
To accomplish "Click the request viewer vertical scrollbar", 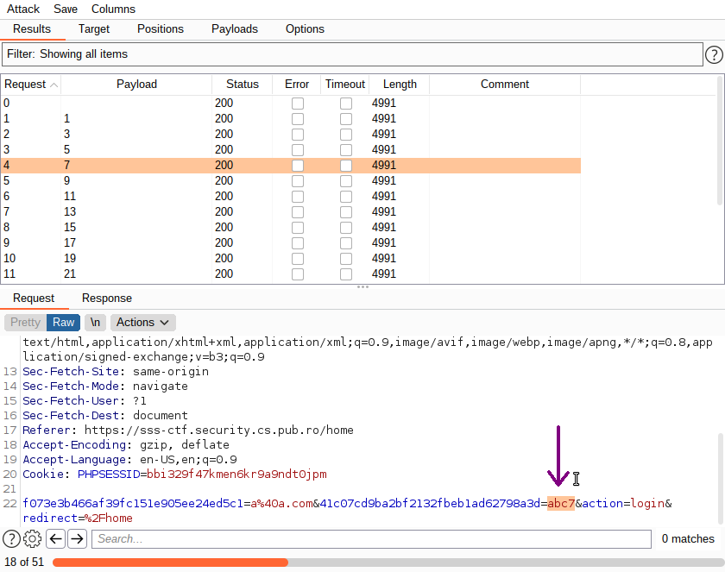I will [x=720, y=479].
